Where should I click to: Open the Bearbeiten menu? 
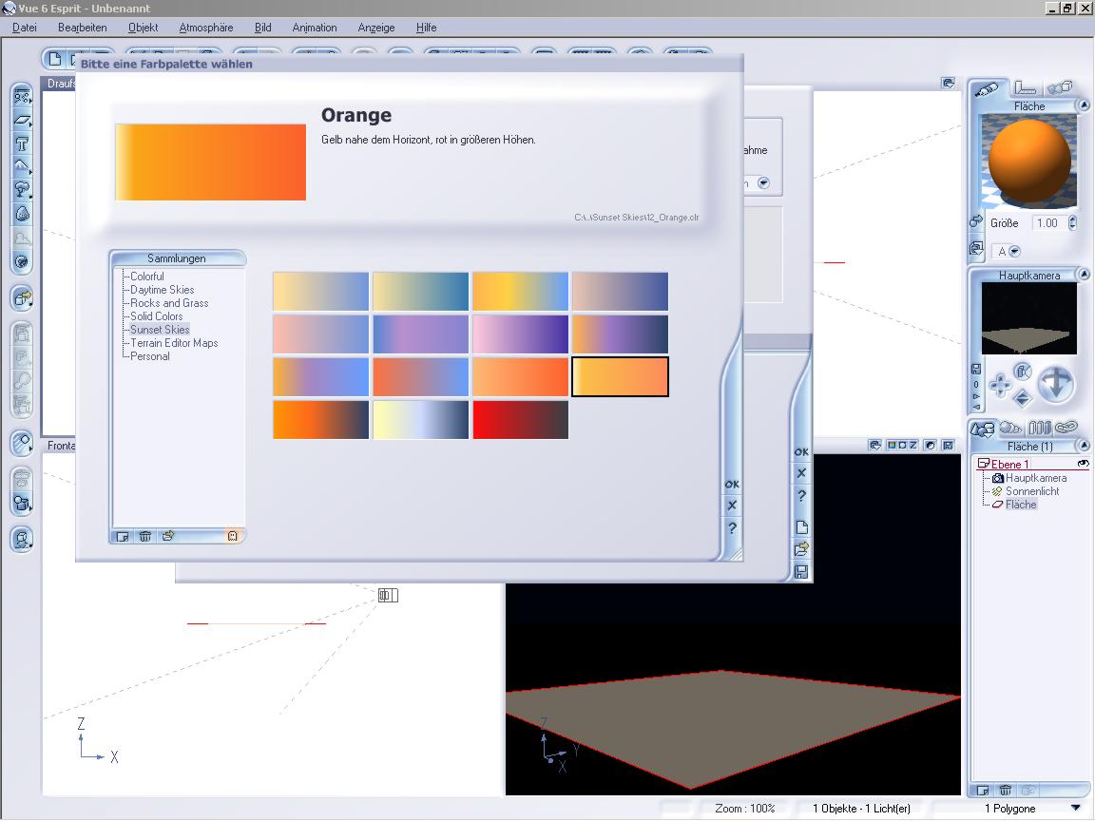pos(83,28)
